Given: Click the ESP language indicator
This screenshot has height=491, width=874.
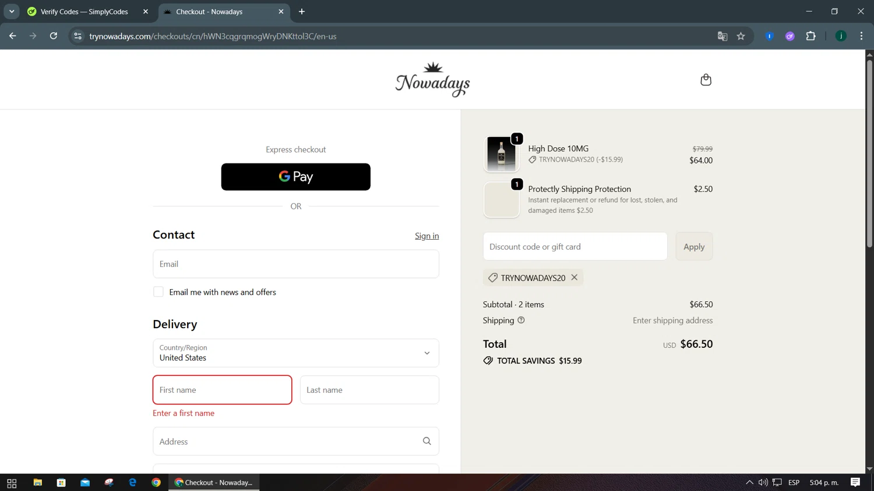Looking at the screenshot, I should tap(794, 482).
